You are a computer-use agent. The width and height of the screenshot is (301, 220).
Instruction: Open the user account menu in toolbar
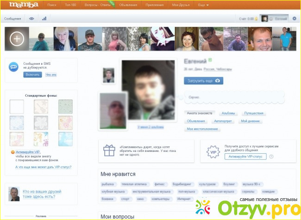tap(274, 19)
